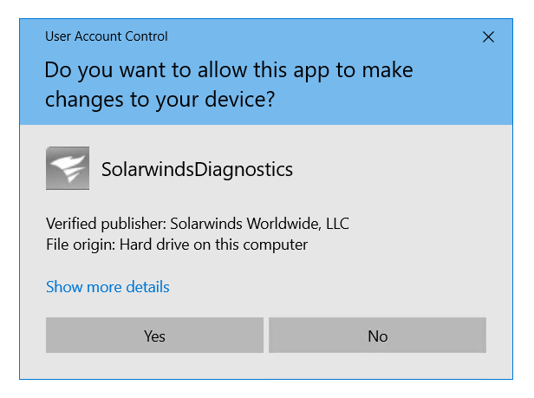Click the word 'device?' in the heading
Screen dimensions: 534x398
tap(245, 100)
